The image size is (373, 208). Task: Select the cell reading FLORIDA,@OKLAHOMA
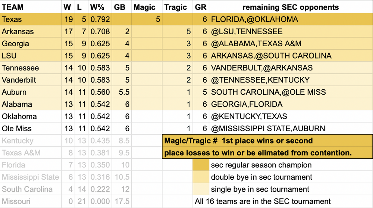pyautogui.click(x=291, y=19)
